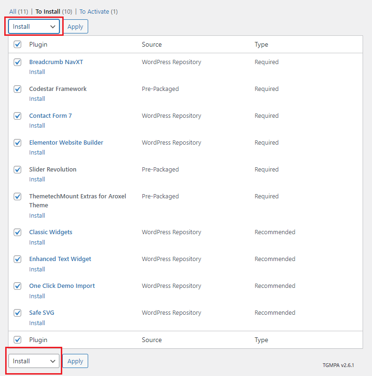Uncheck the Enhanced Text Widget checkbox

pyautogui.click(x=17, y=259)
